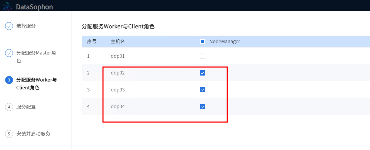Click the DataSophon atom logo icon
Screen dimensions: 370x150
click(7, 6)
